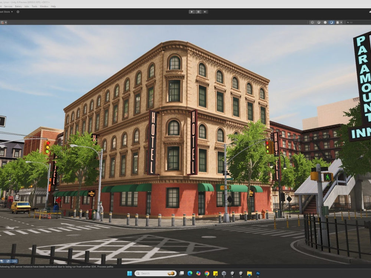This screenshot has height=278, width=371.
Task: Open Sticky Notes from the taskbar
Action: tap(215, 274)
